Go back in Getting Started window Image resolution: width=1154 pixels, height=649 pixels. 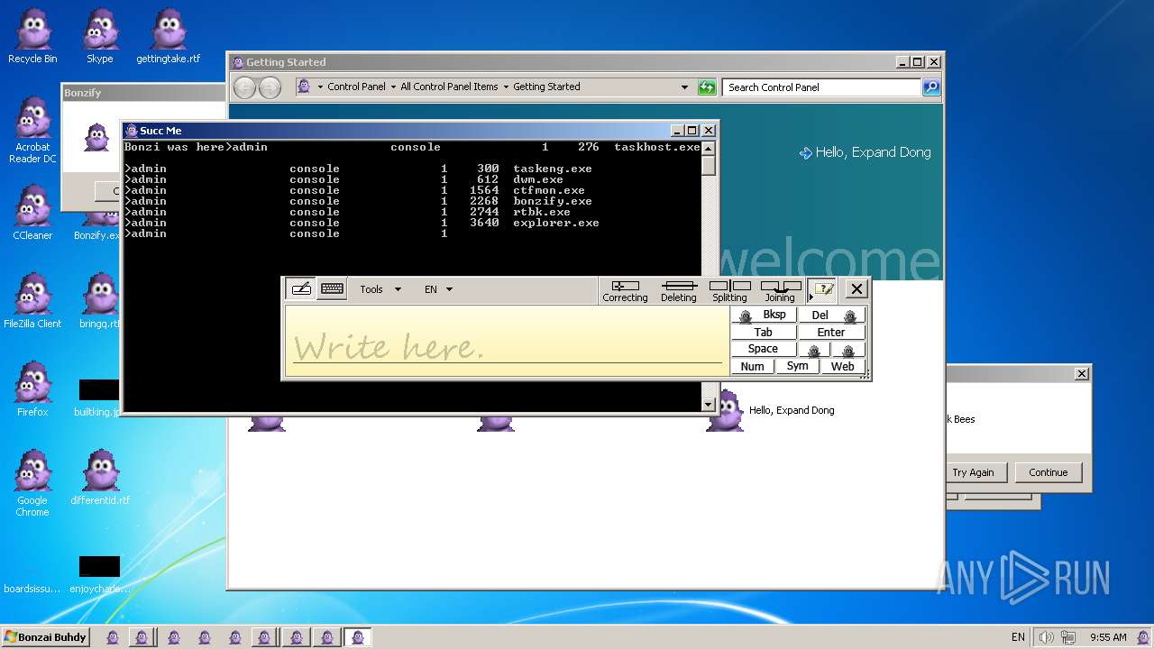(x=244, y=87)
